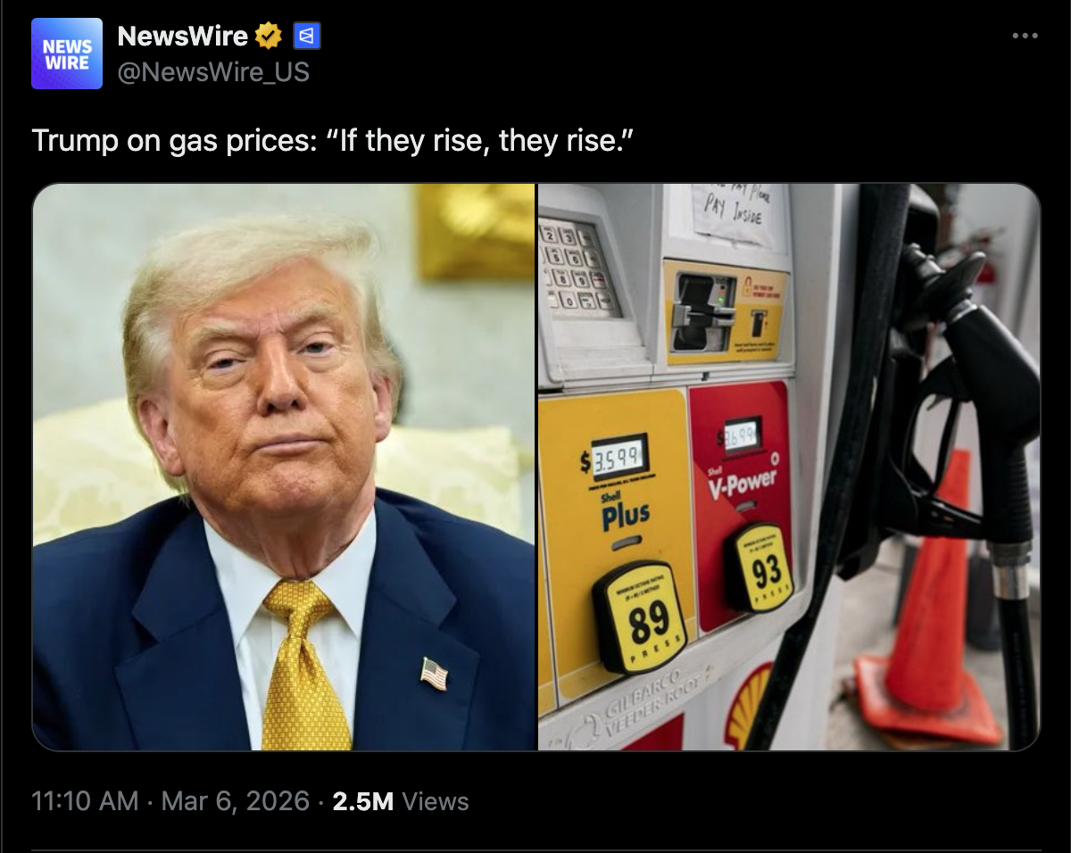This screenshot has height=853, width=1071.
Task: Open the left photo of the man in suit
Action: (284, 467)
